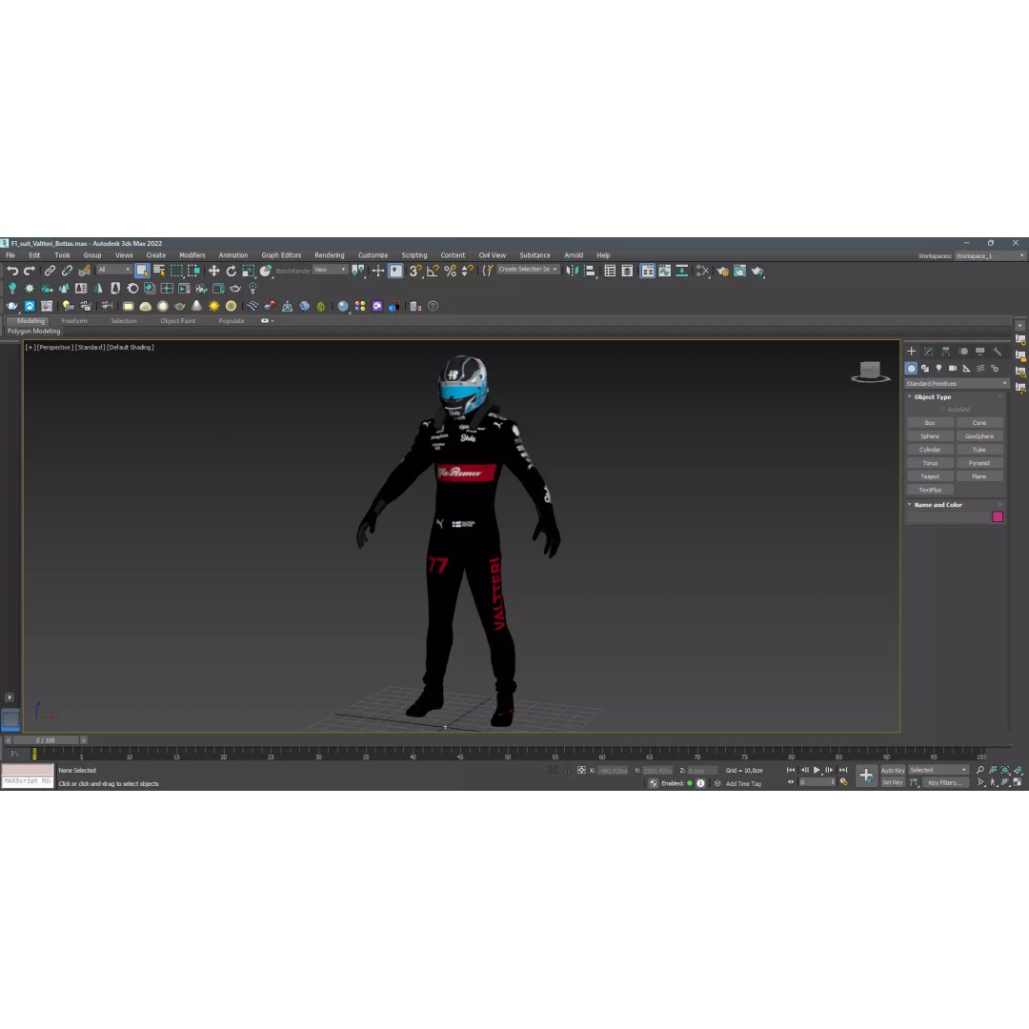Open the Rendering menu

[x=330, y=255]
